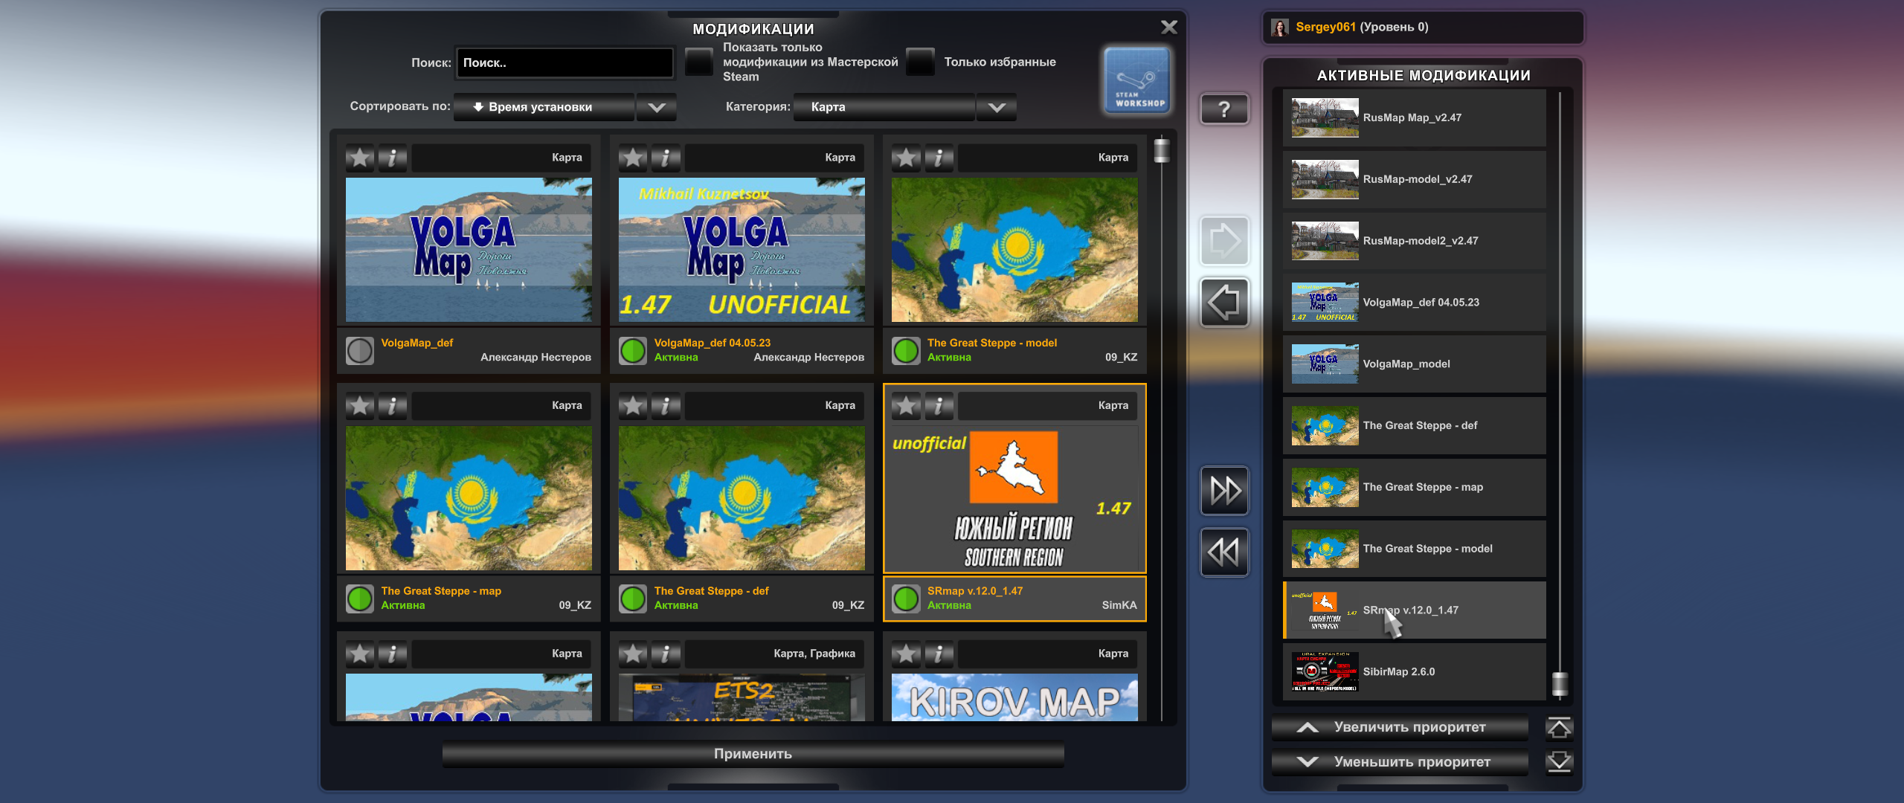1904x803 pixels.
Task: Favorite the VolgaMap_def mod with its star
Action: click(360, 158)
